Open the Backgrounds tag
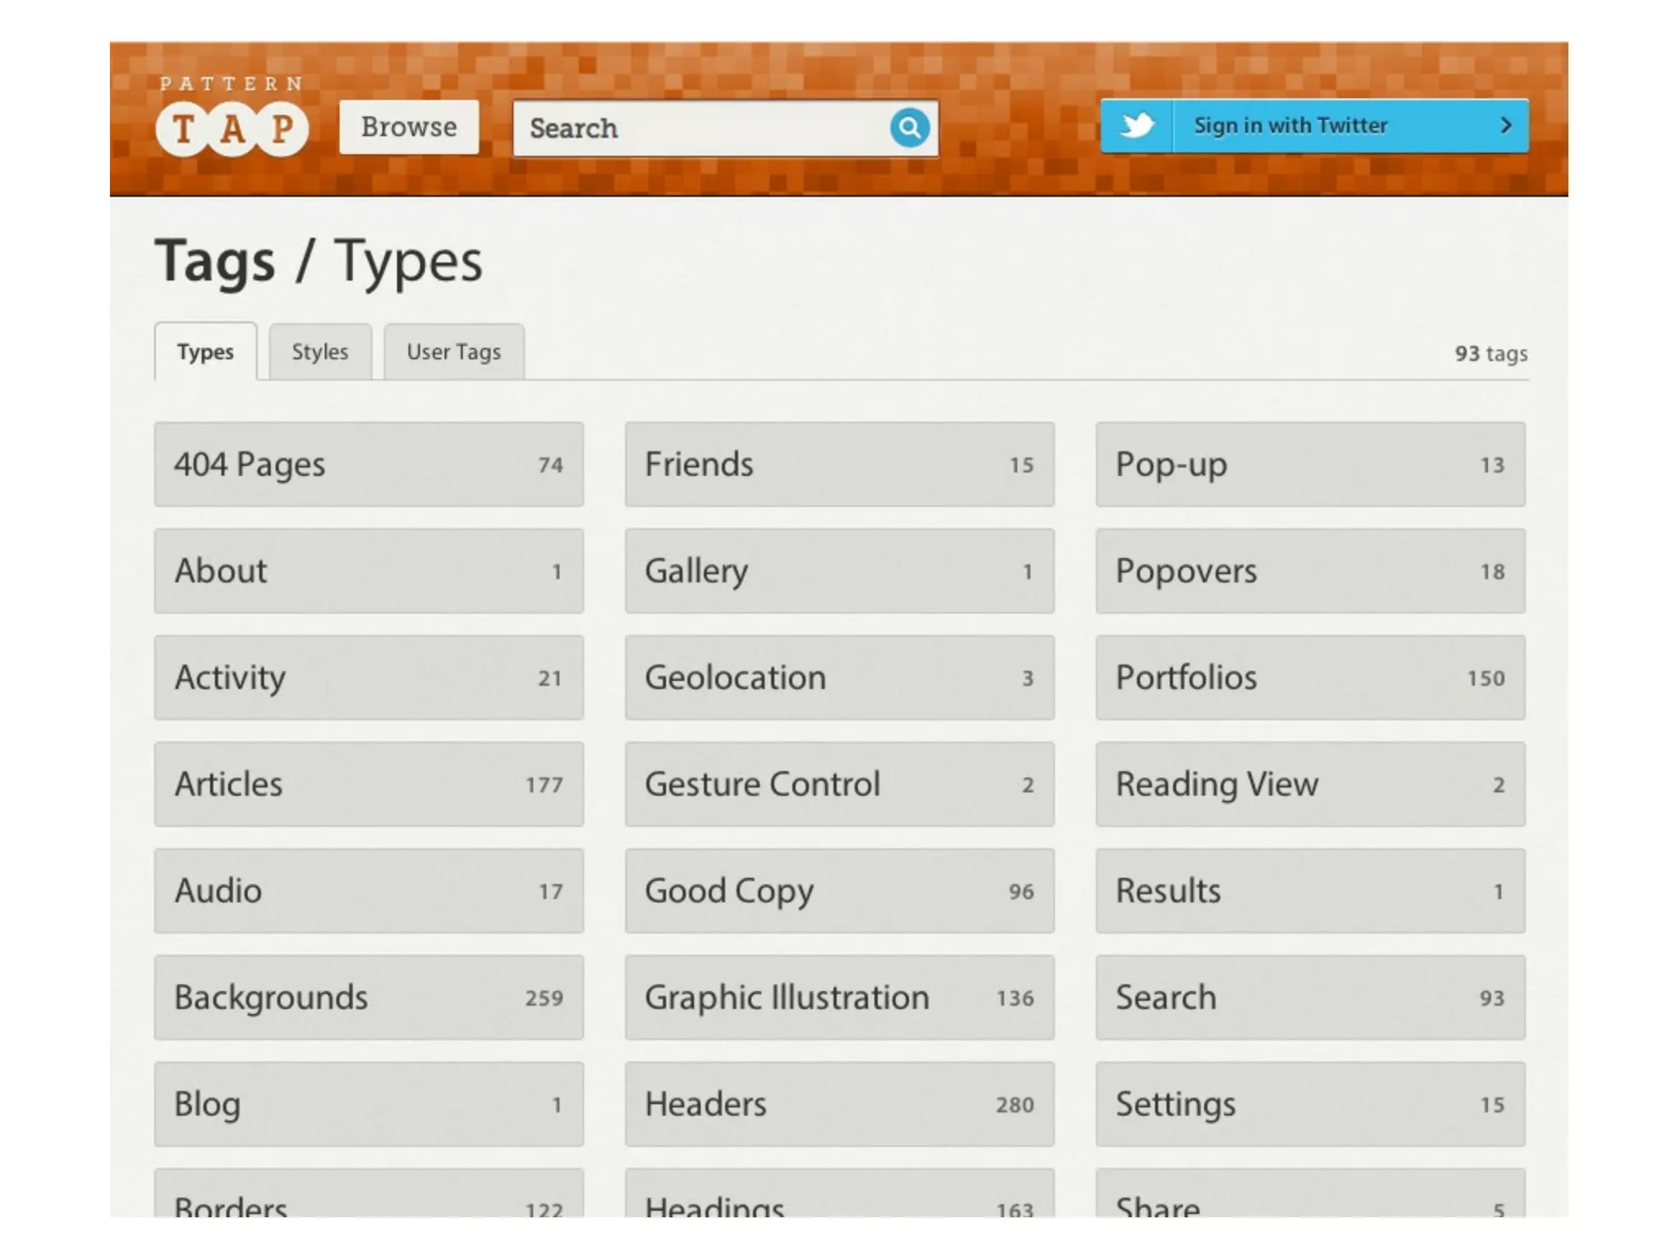 368,997
